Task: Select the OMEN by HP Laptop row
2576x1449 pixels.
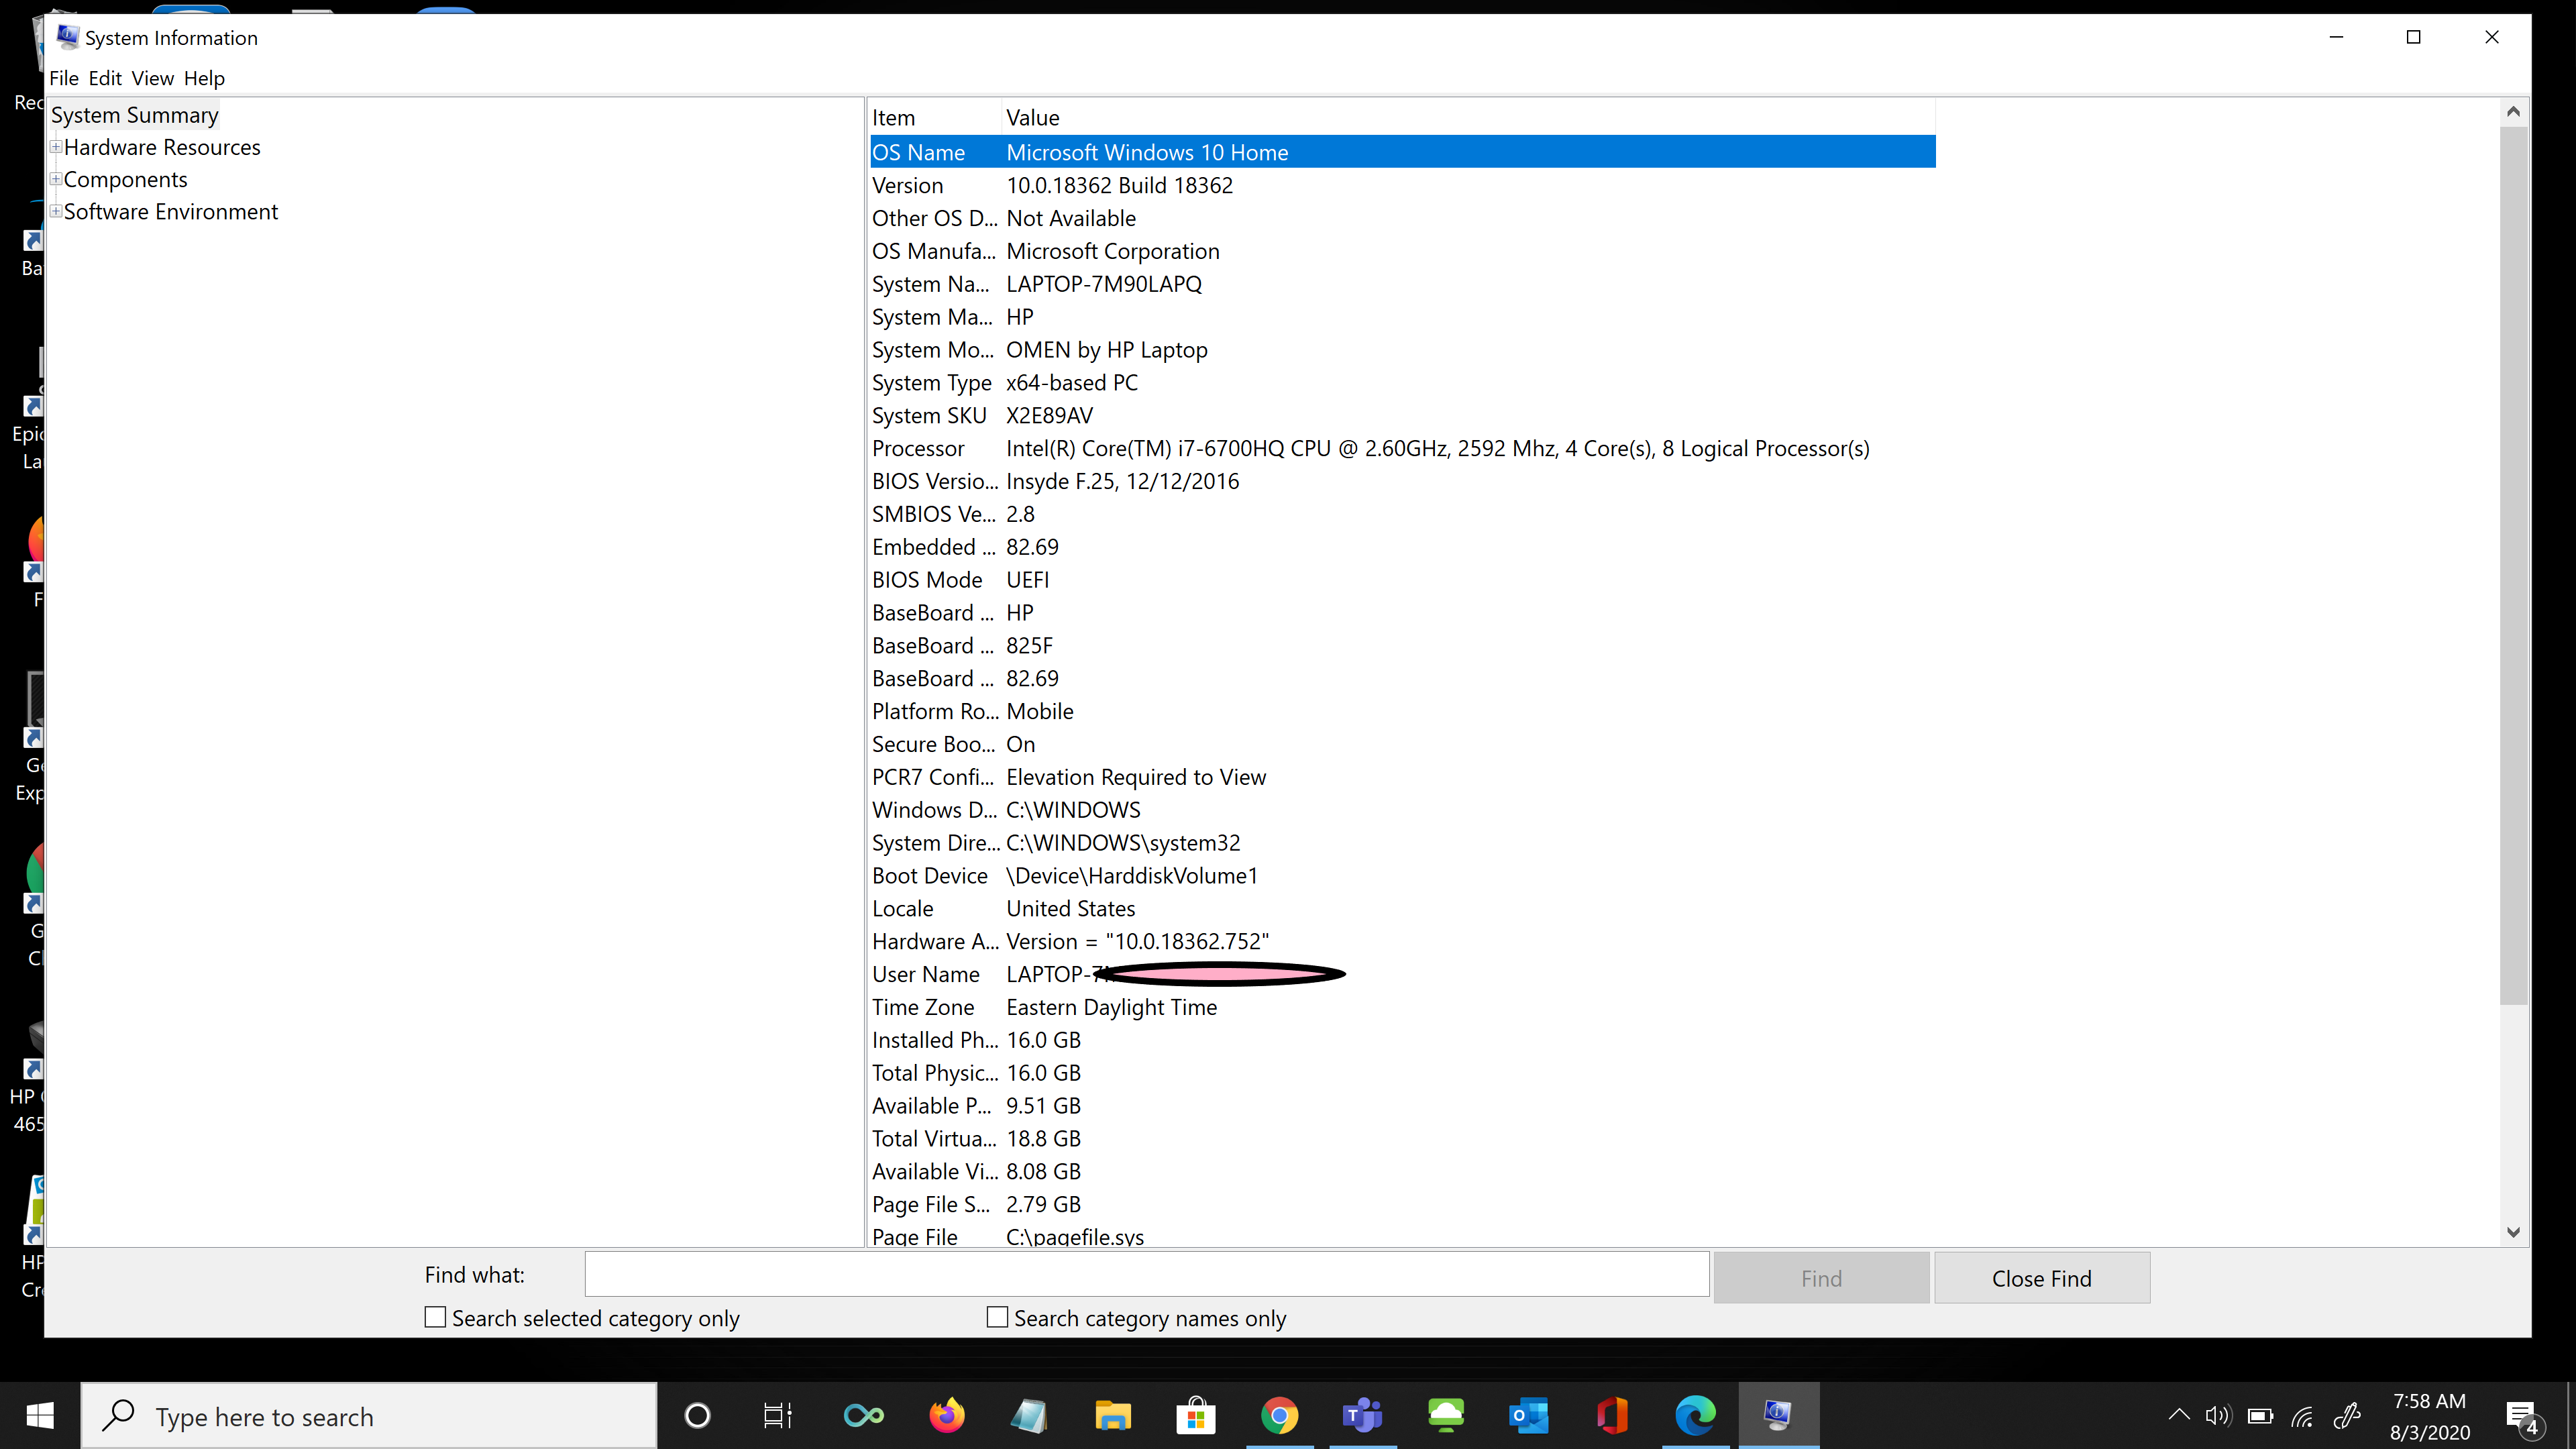Action: pyautogui.click(x=1402, y=350)
